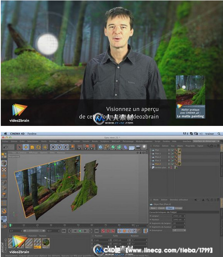This screenshot has height=257, width=223.
Task: Open the Fenêtre menu in macOS menu bar
Action: click(32, 134)
